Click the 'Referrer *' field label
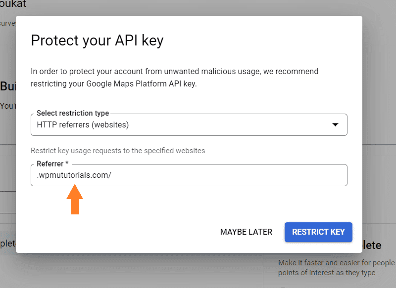 [52, 164]
